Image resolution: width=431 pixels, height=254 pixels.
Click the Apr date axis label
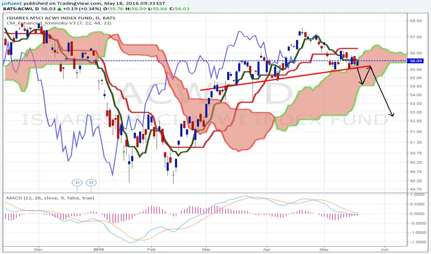click(x=266, y=249)
